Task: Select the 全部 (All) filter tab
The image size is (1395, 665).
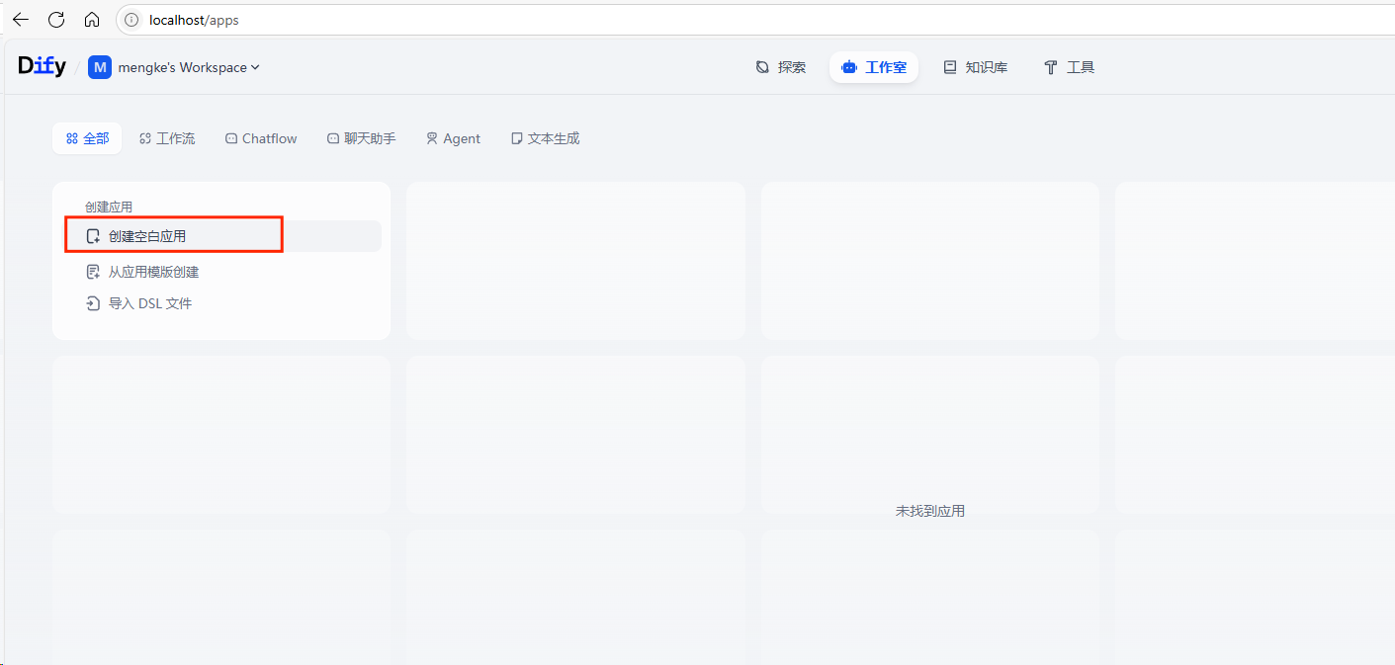Action: tap(87, 138)
